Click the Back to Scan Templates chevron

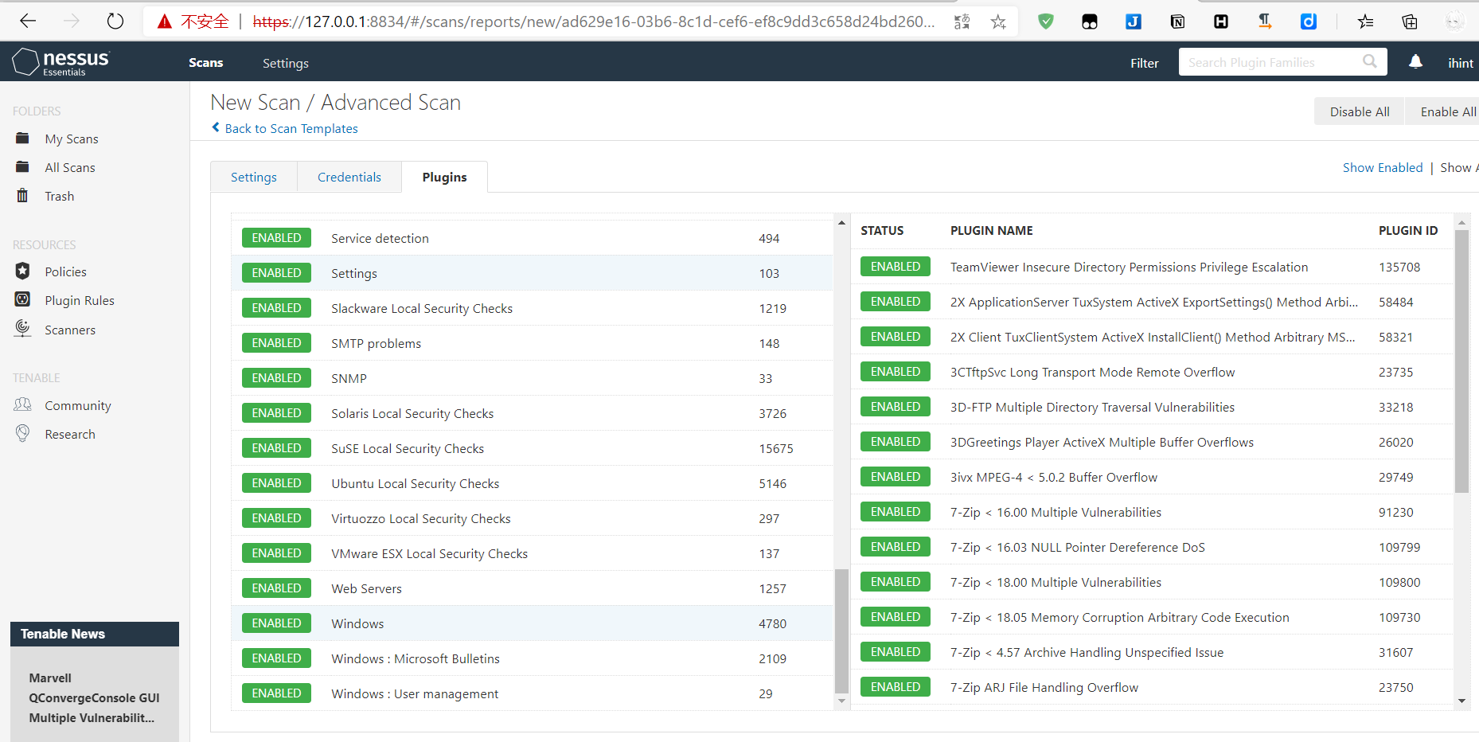[216, 127]
